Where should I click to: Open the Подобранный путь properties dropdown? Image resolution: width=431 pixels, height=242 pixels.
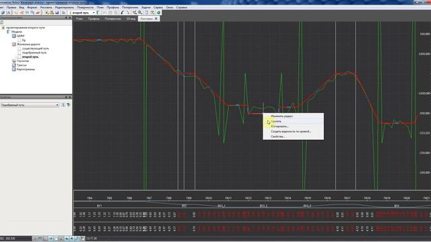coord(57,105)
